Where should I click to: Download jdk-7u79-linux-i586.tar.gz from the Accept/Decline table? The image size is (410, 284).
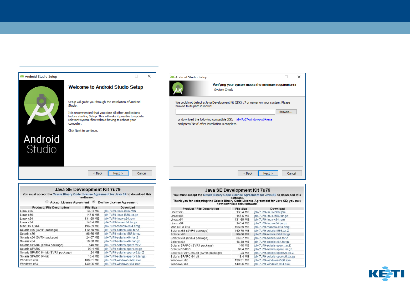pyautogui.click(x=121, y=215)
